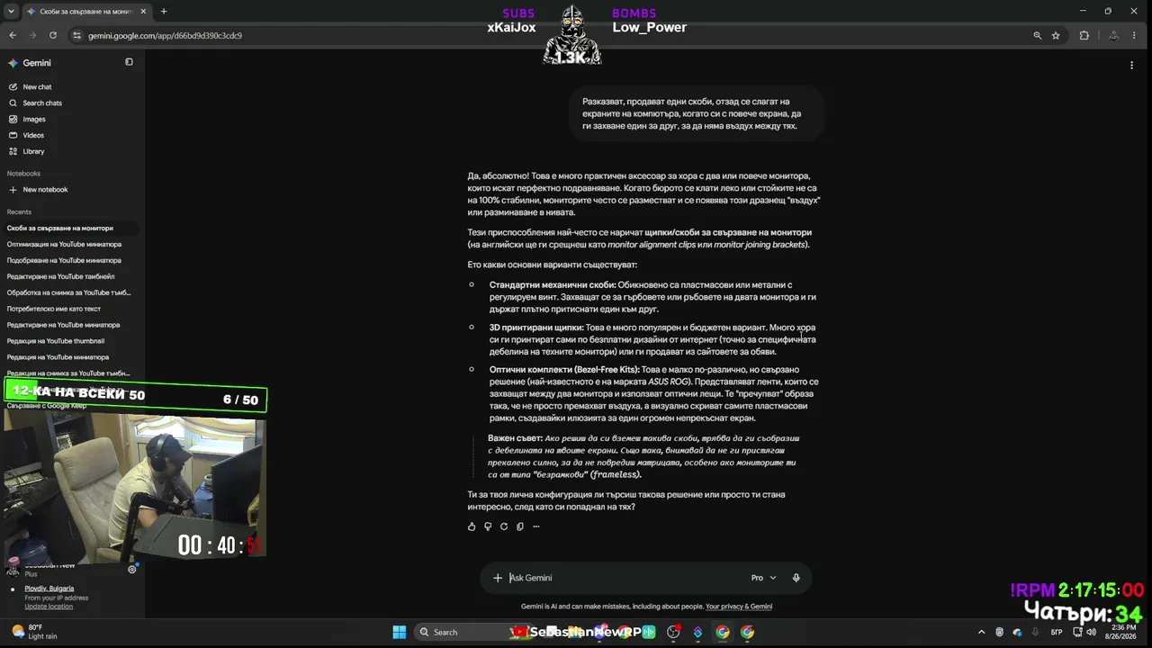
Task: Go back in the browser
Action: click(13, 35)
